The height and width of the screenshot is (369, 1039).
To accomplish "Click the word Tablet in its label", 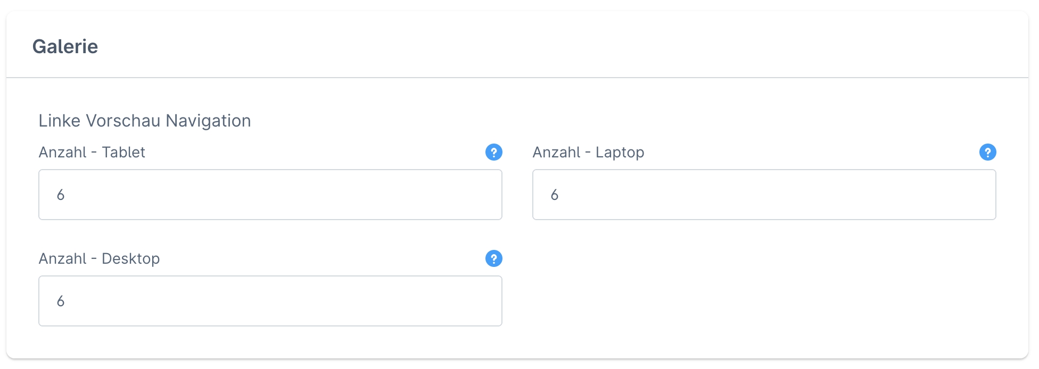I will 123,153.
